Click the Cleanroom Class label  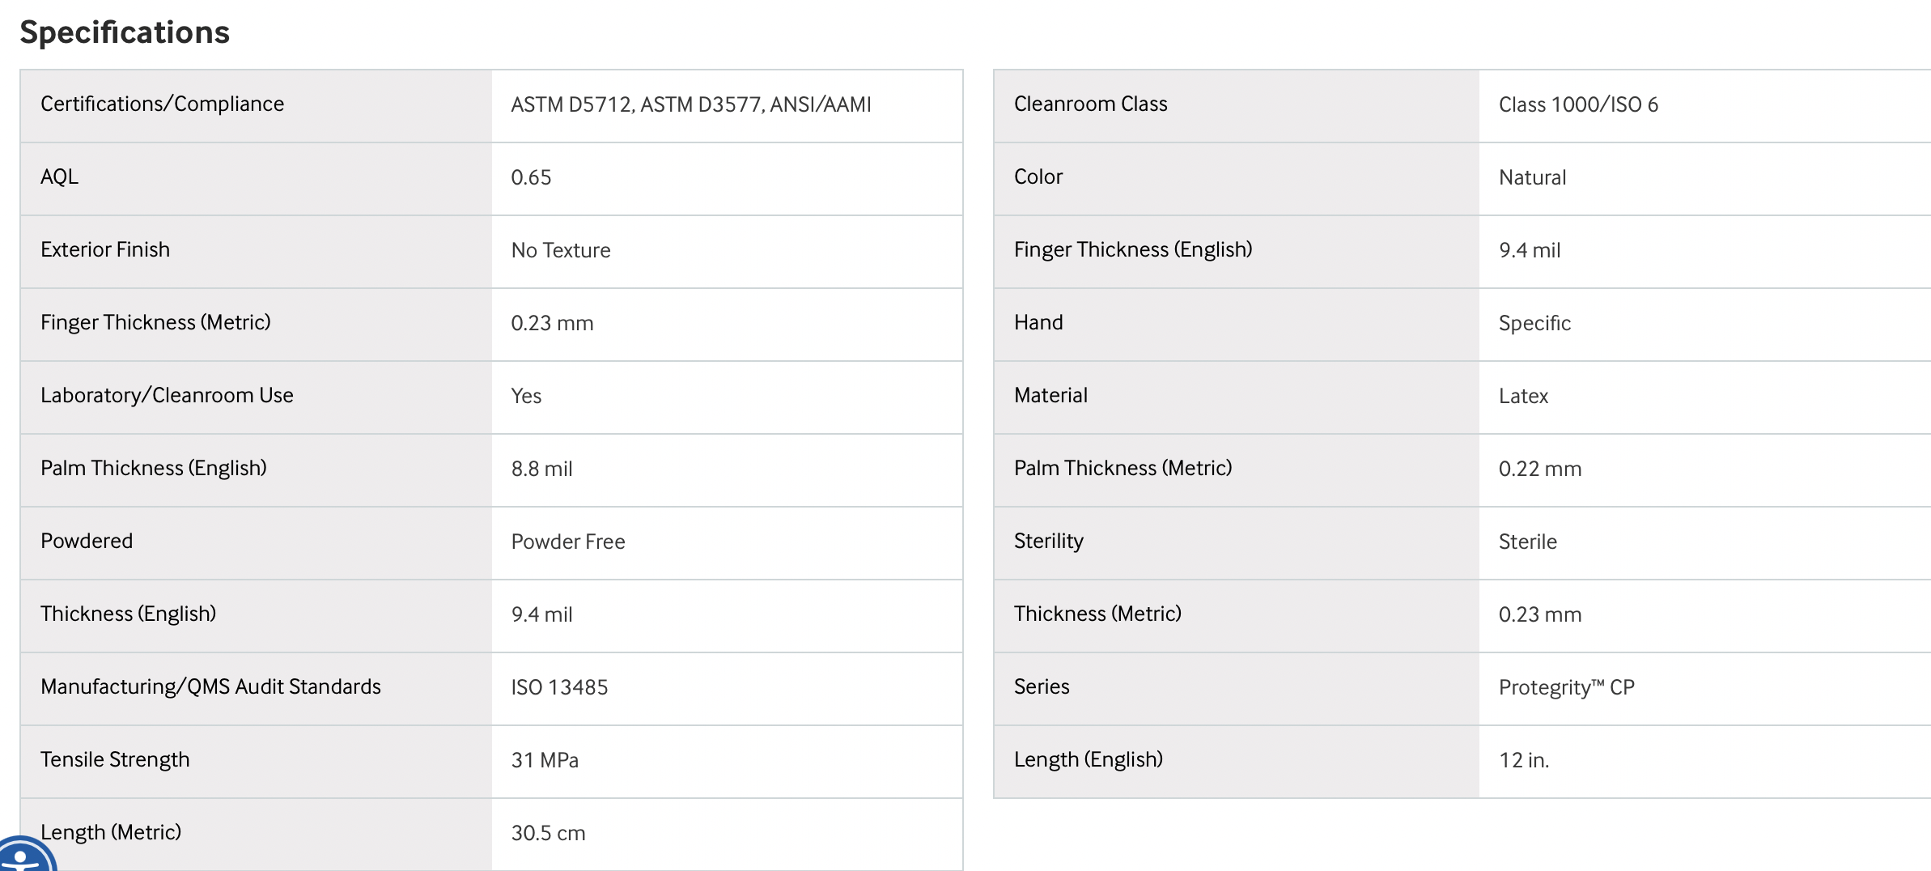pyautogui.click(x=1090, y=104)
